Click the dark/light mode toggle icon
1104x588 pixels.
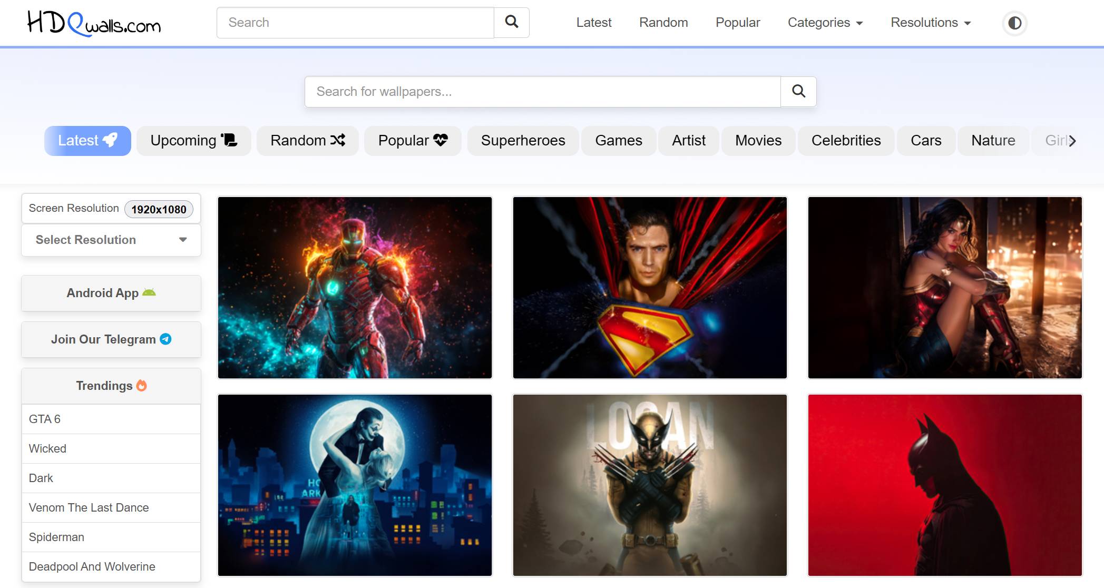point(1014,22)
